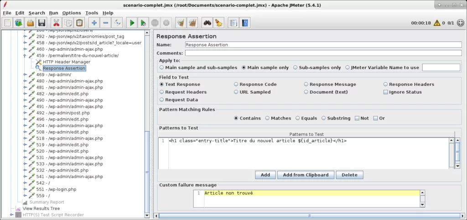The height and width of the screenshot is (220, 467).
Task: Open the Options menu
Action: (x=72, y=13)
